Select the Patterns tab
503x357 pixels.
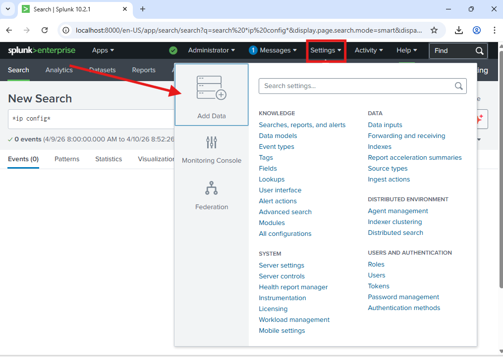[67, 159]
